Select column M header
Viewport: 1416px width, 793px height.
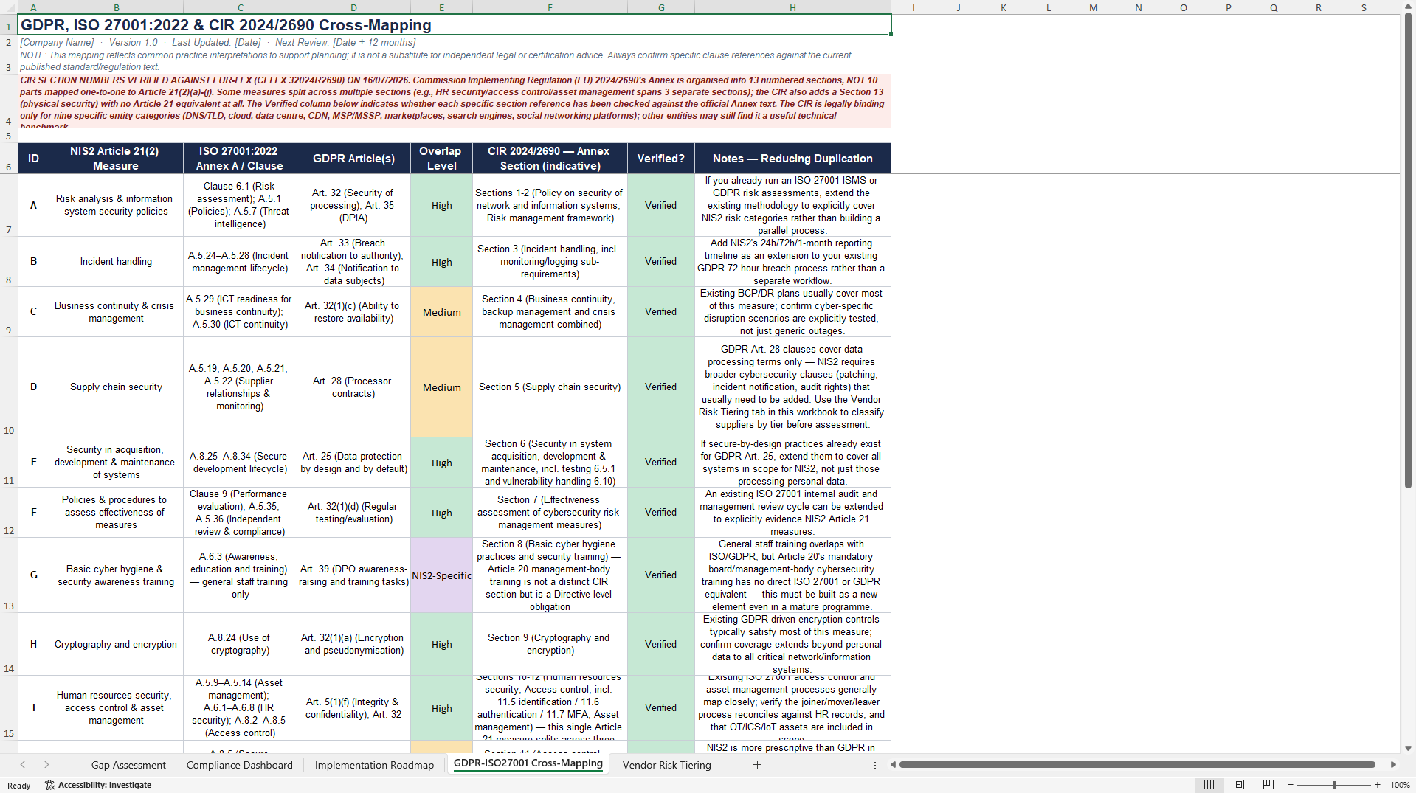click(x=1094, y=7)
